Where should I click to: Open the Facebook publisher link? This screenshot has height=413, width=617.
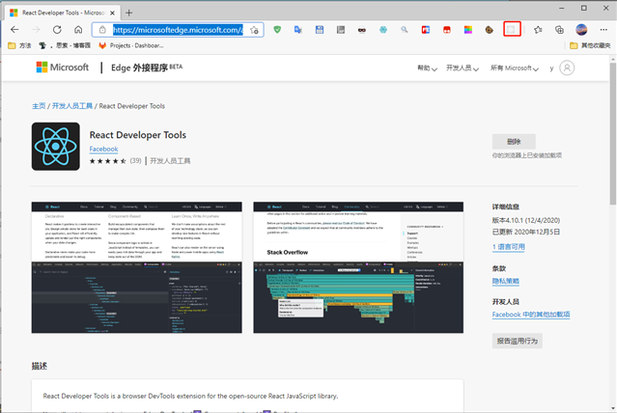[x=103, y=149]
